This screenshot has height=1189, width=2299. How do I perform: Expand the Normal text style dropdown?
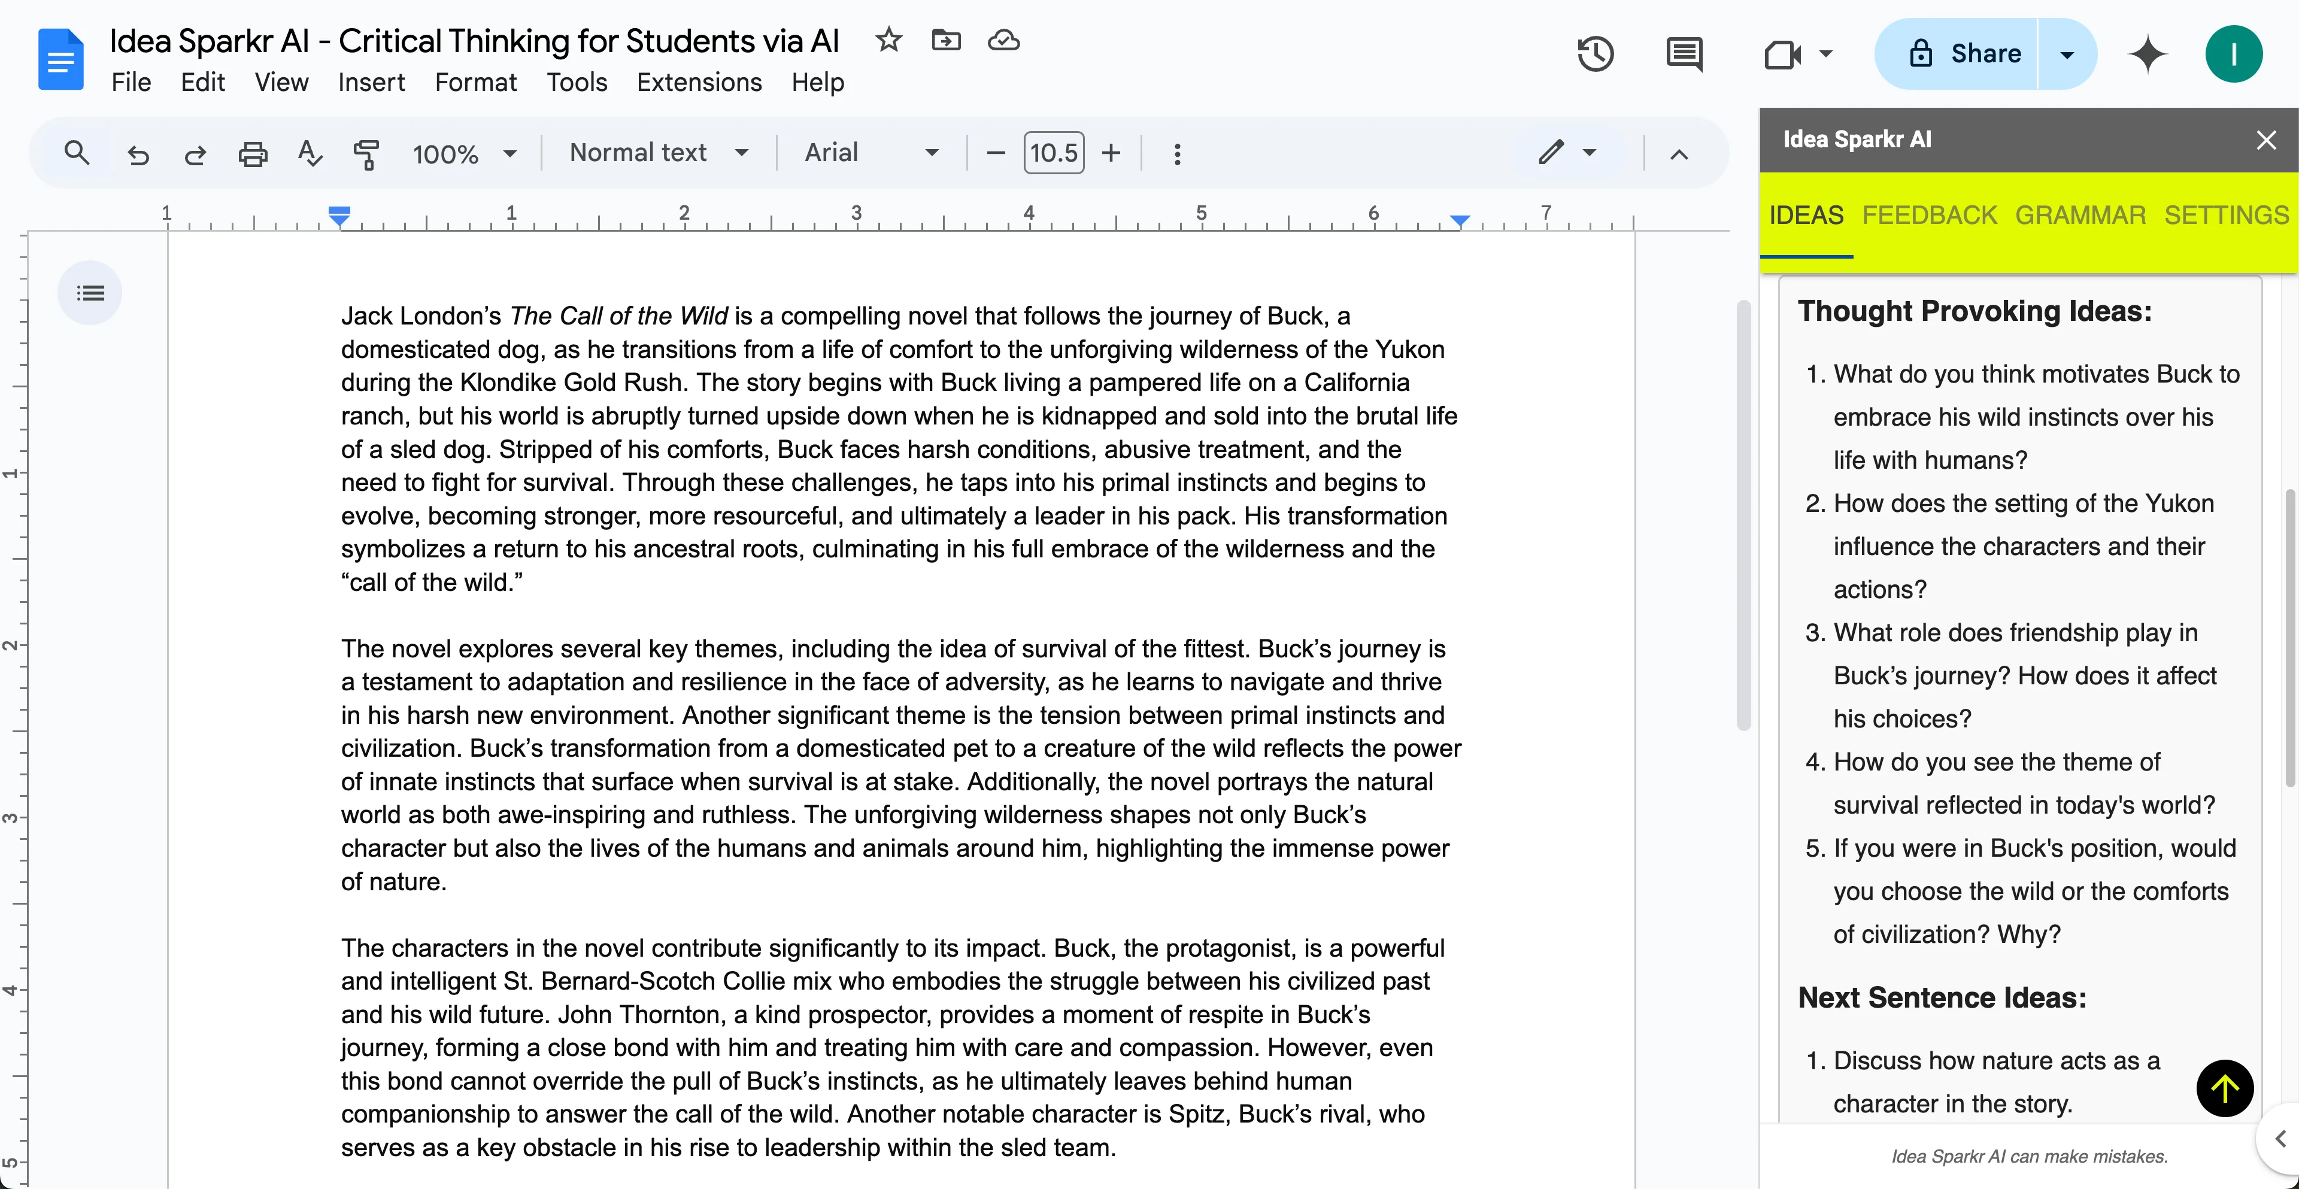point(659,153)
